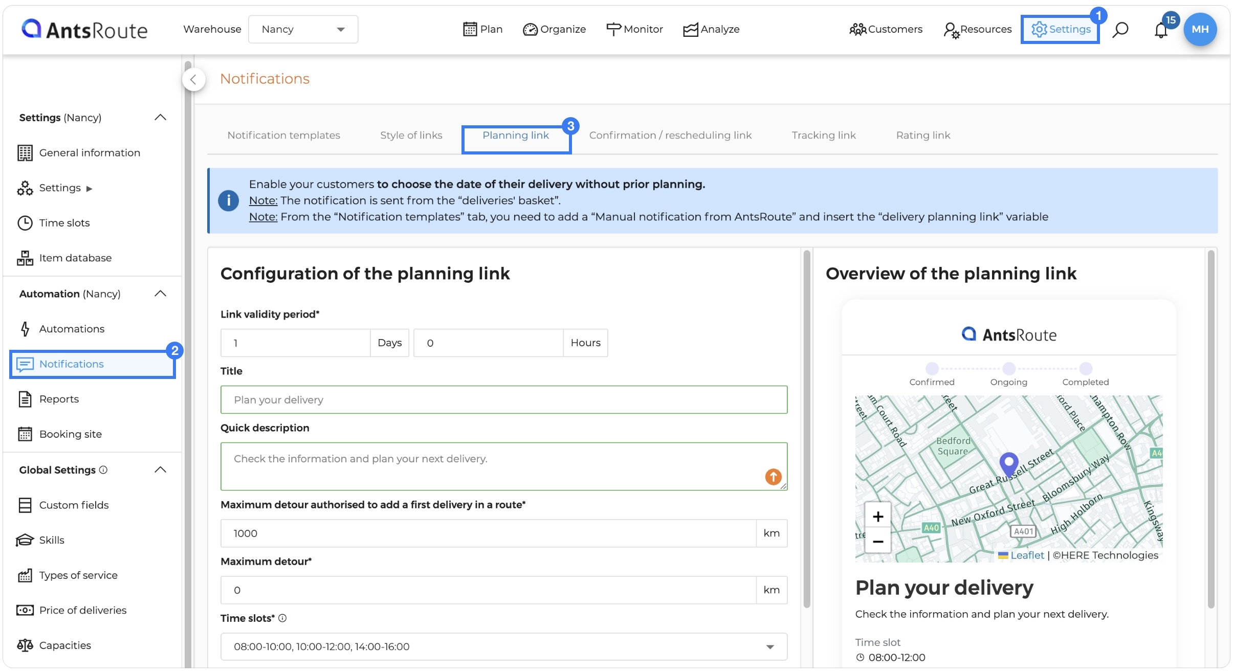The image size is (1233, 671).
Task: Click the orange up-arrow icon in Quick description
Action: (773, 477)
